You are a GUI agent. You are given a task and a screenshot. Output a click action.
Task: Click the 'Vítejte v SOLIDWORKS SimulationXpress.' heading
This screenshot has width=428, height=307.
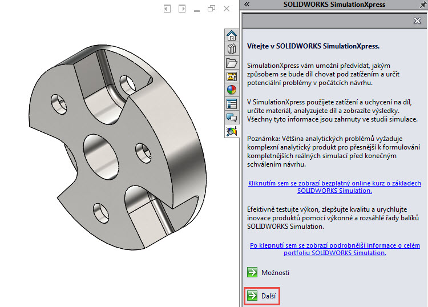pos(313,46)
